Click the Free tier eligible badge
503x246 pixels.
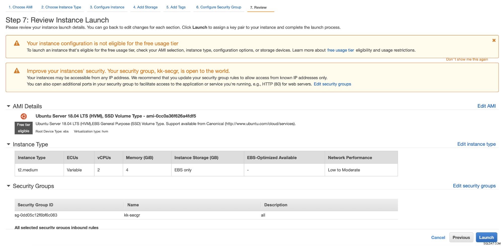click(24, 128)
